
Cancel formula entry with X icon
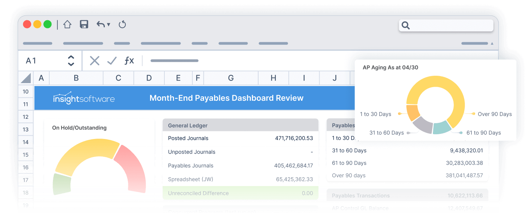[x=95, y=61]
